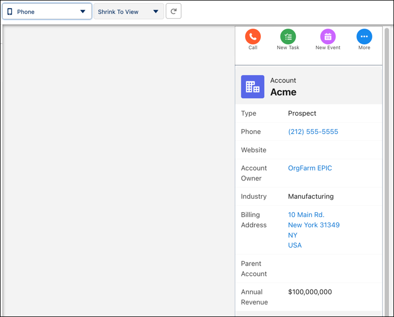
Task: Click the NY state address line
Action: click(x=292, y=235)
